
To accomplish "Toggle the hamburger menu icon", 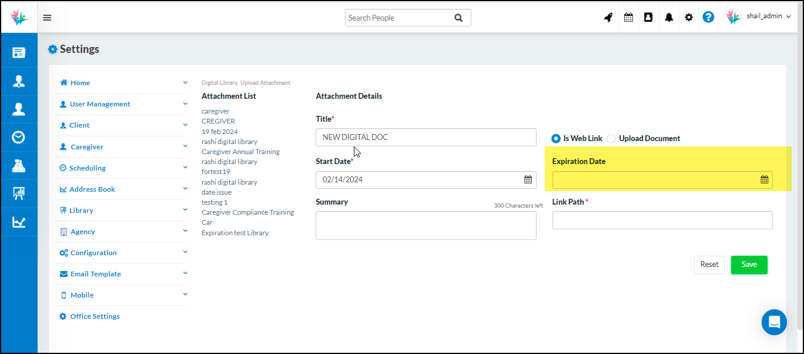I will [47, 18].
